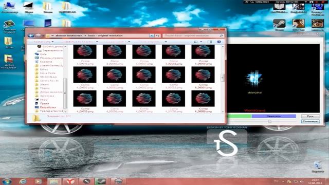Viewport: 329px width, 185px height.
Task: Click the top button in the preview window
Action: [x=310, y=116]
